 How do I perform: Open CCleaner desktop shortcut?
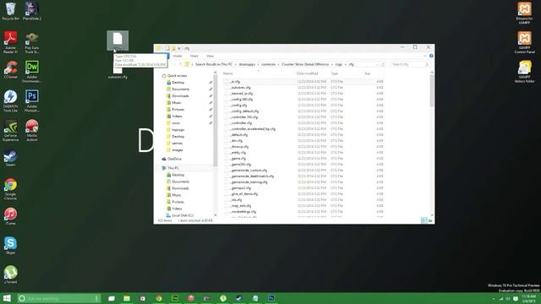pos(11,69)
